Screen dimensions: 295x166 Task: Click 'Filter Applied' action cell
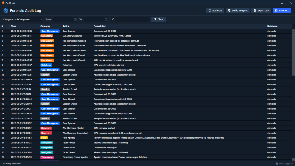[x=69, y=138]
